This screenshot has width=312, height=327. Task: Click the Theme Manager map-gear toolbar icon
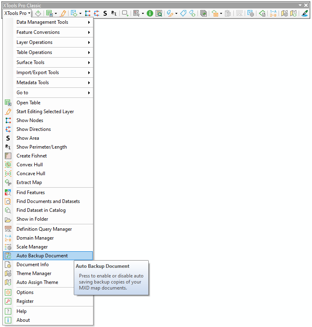point(285,13)
